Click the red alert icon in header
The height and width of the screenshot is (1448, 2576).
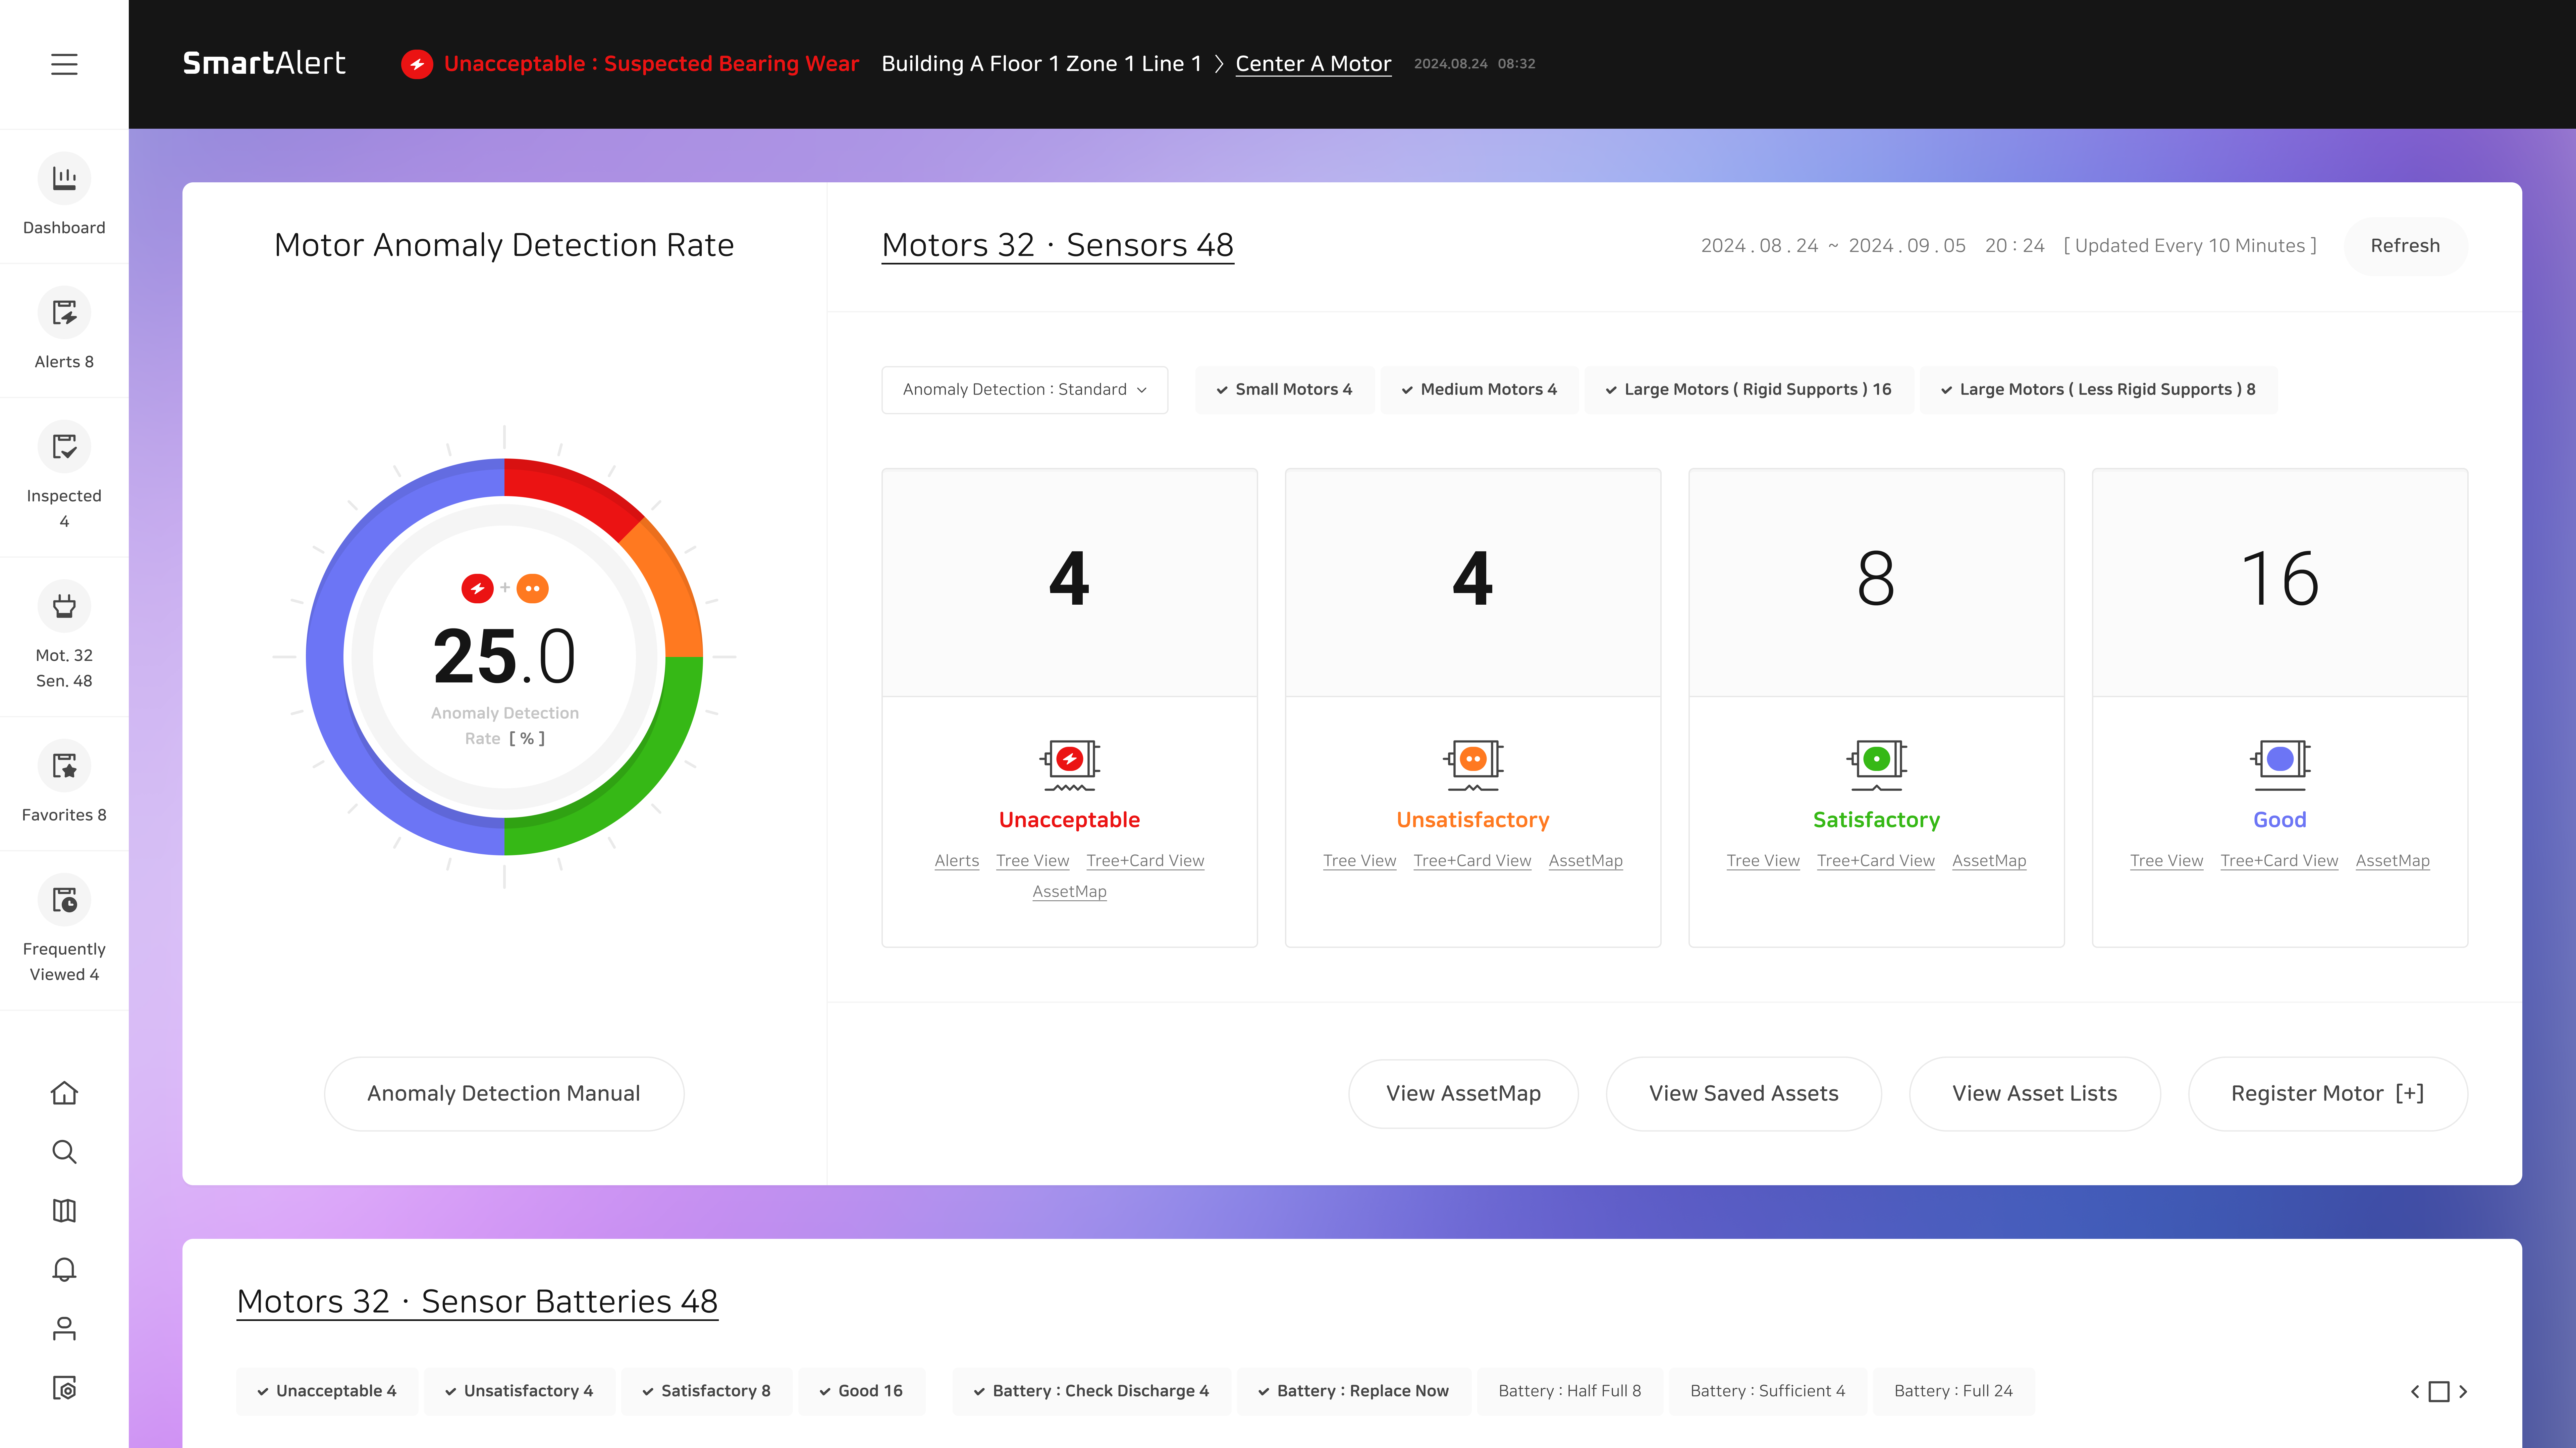(x=417, y=64)
